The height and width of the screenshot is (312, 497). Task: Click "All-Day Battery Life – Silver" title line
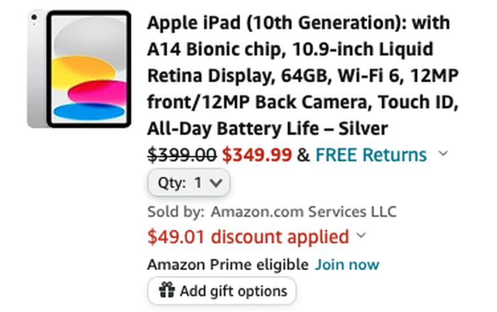(267, 128)
